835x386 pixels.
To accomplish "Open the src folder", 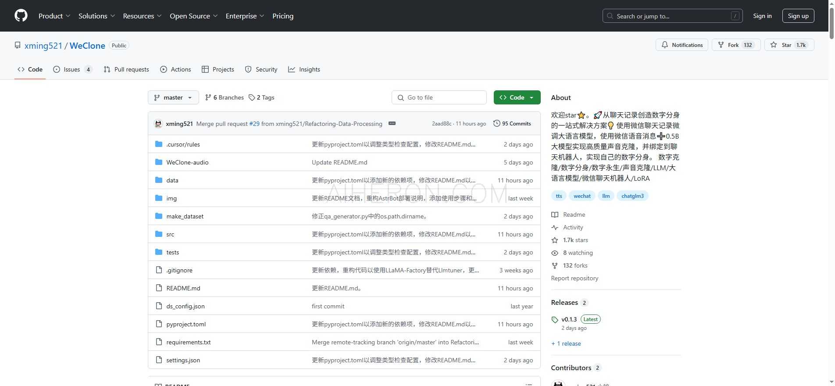I will coord(170,234).
